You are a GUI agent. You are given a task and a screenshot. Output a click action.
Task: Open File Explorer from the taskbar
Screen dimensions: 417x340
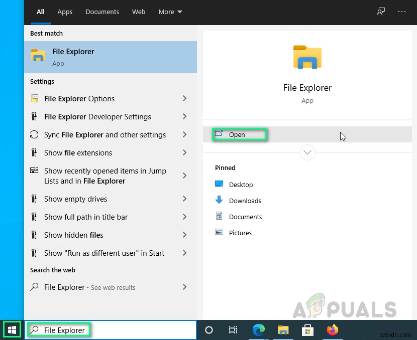point(283,330)
